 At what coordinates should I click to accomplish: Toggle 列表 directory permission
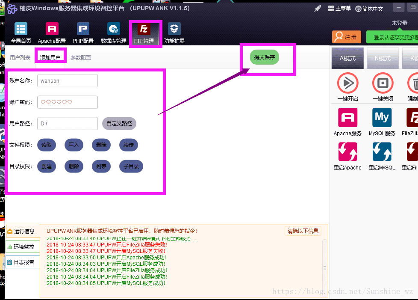click(x=101, y=166)
